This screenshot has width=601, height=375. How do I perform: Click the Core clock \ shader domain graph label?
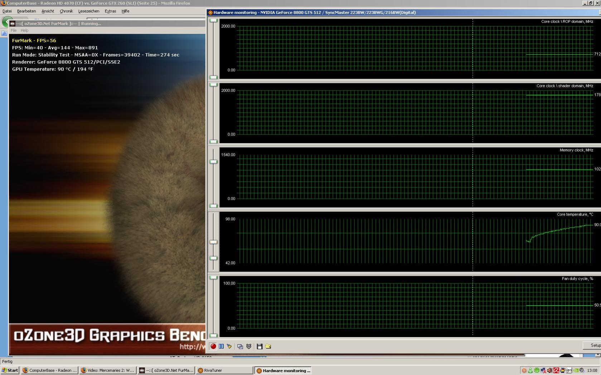tap(565, 86)
